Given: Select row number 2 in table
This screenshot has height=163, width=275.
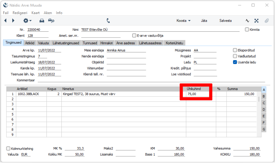Looking at the screenshot, I should tap(12, 99).
